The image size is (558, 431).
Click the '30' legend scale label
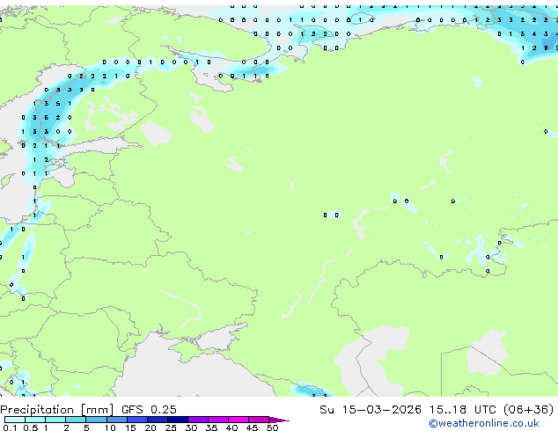[191, 427]
